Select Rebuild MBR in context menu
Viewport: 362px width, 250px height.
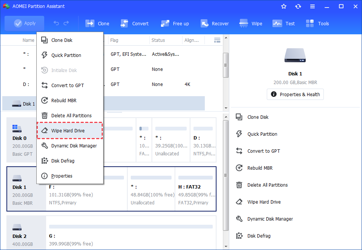(70, 100)
